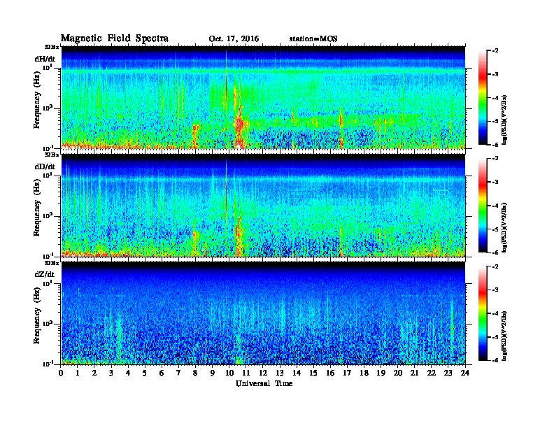
Task: Click hour 22 on the Universal Time axis
Action: click(431, 373)
